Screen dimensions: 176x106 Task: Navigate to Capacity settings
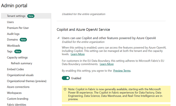(x=17, y=57)
